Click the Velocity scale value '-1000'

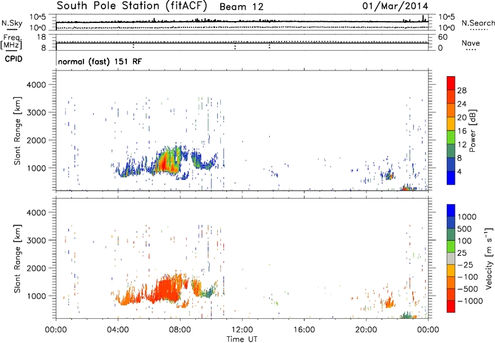(x=470, y=301)
